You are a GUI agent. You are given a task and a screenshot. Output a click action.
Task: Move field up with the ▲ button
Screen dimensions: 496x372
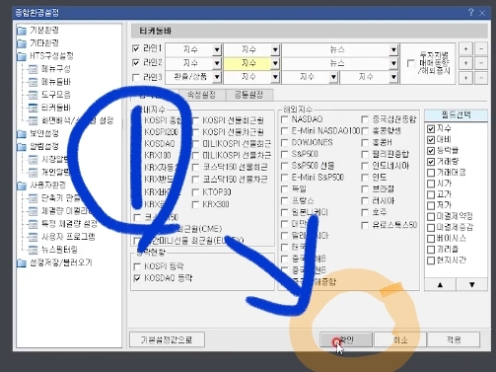tap(440, 284)
